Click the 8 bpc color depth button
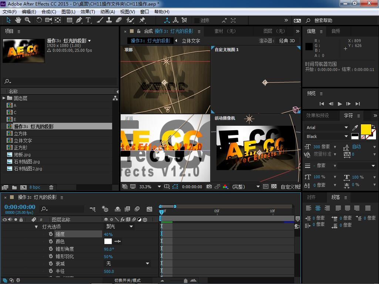Screen dimensions: 379x284 pyautogui.click(x=35, y=187)
